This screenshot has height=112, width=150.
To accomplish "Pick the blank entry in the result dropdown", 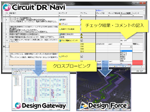I will coord(126,49).
